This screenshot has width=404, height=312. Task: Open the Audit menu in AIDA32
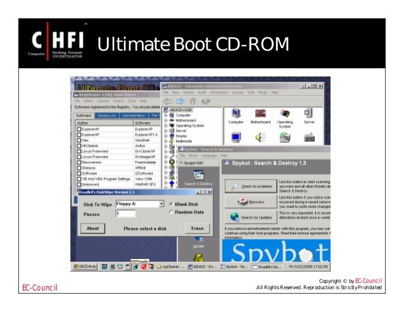coord(202,92)
